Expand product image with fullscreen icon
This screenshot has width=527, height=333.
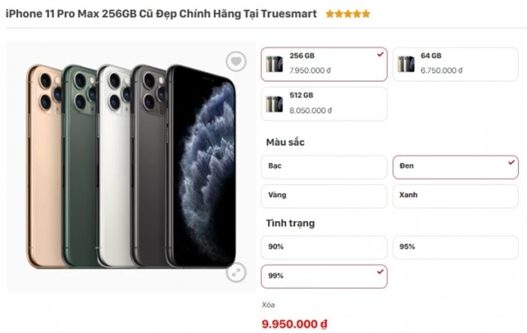[x=236, y=272]
